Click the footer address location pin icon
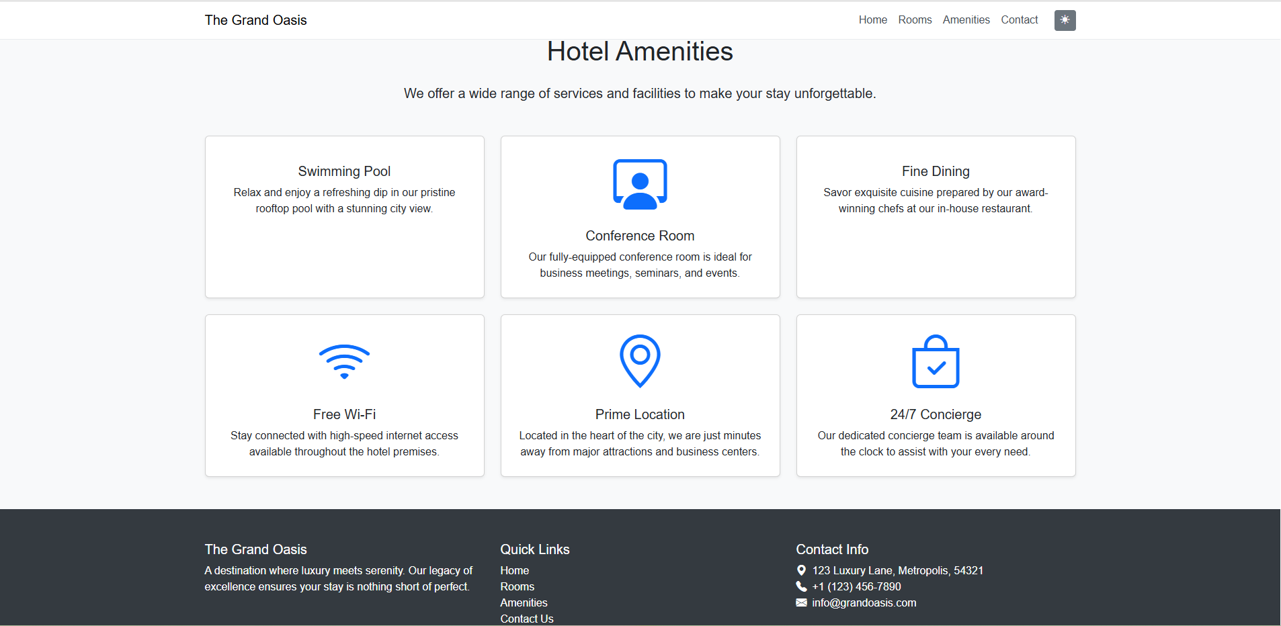Image resolution: width=1281 pixels, height=626 pixels. [801, 570]
